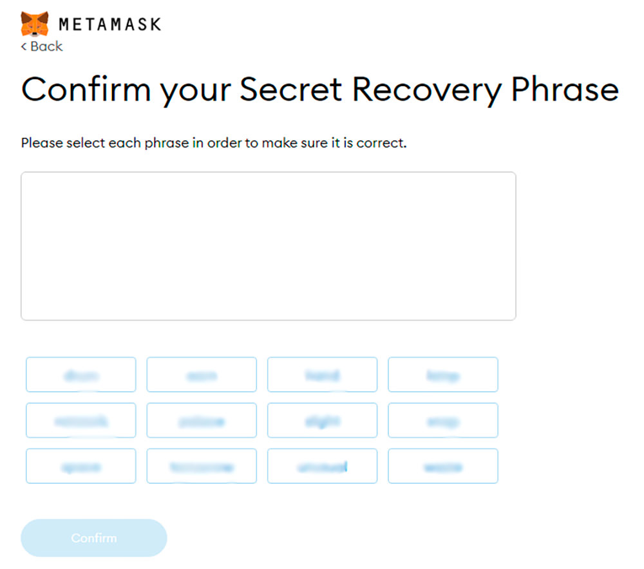644x569 pixels.
Task: Choose the third blurred word, middle row
Action: (323, 420)
